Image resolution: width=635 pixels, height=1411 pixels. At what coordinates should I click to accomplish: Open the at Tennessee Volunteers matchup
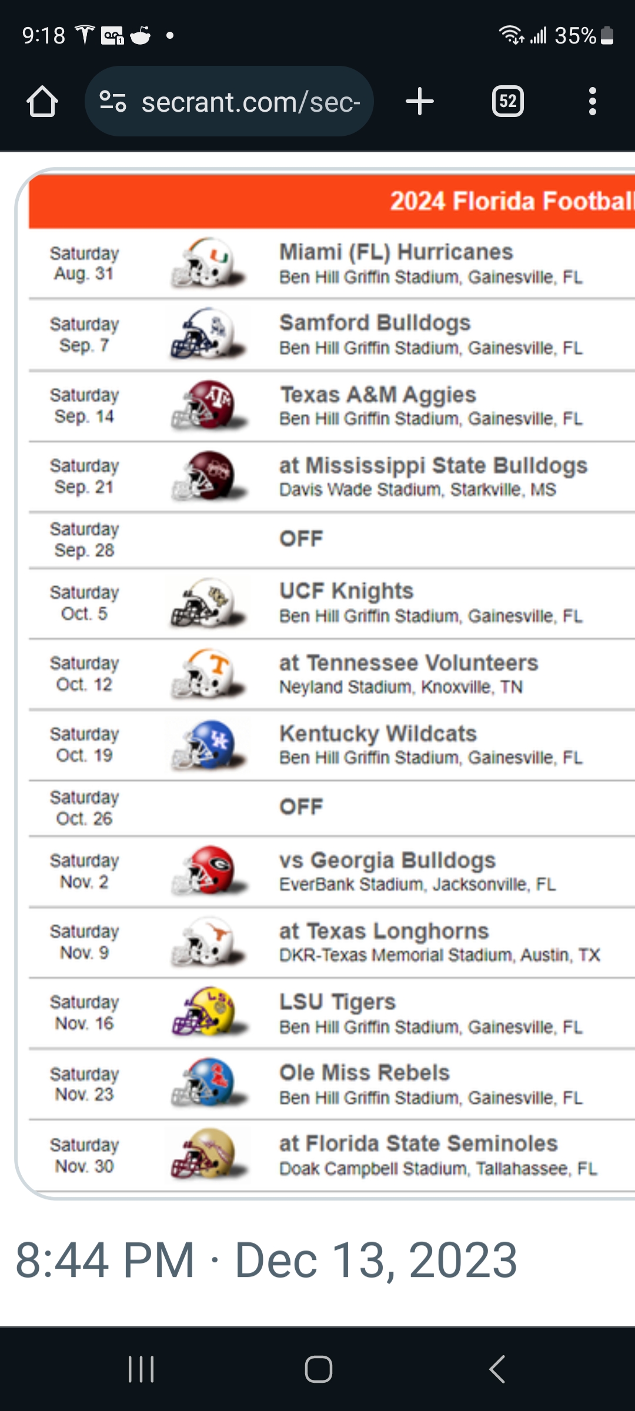409,663
